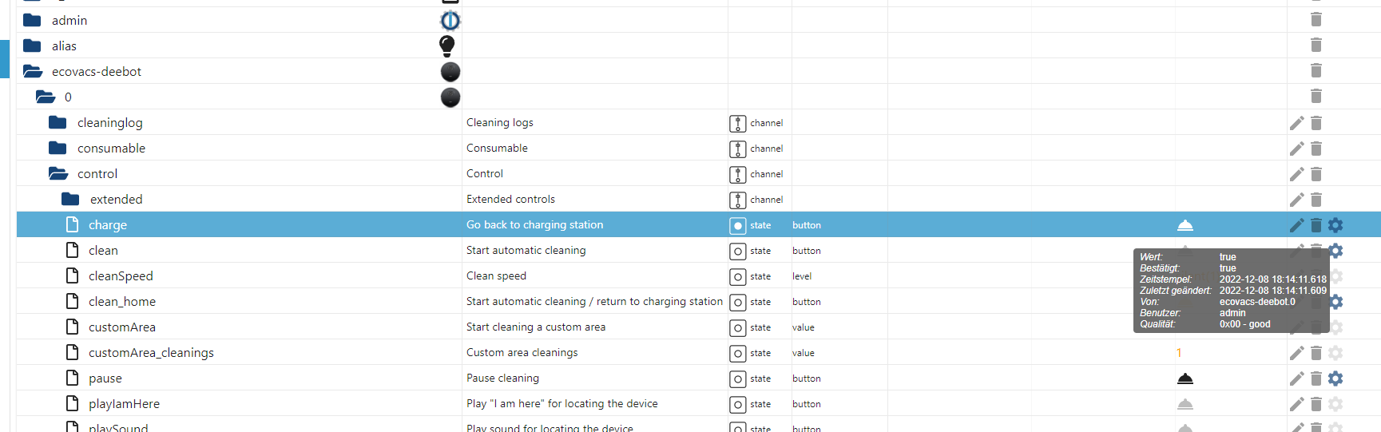This screenshot has height=432, width=1381.
Task: Select the clean_home state in the tree
Action: 122,302
